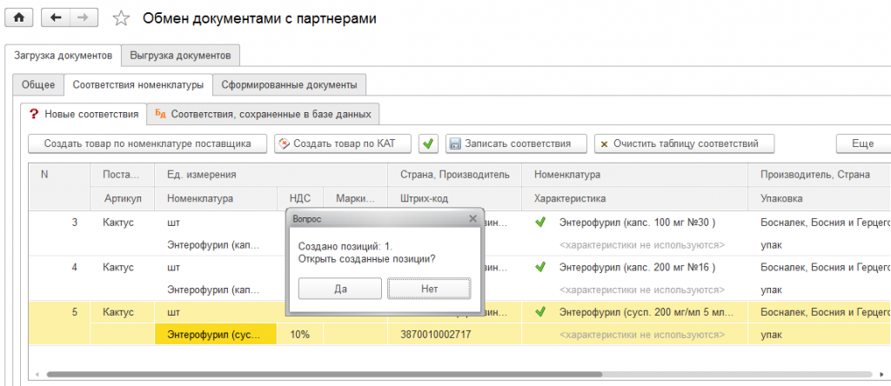Open the Загрузка документов tab

(x=63, y=56)
